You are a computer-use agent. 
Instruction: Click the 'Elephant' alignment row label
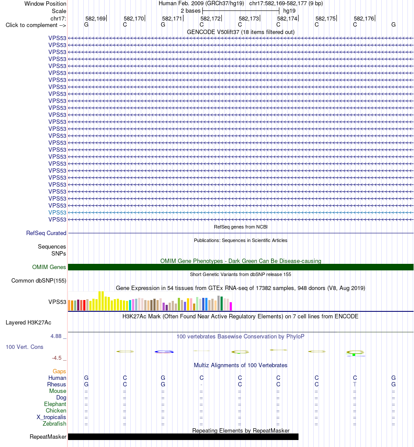(55, 404)
